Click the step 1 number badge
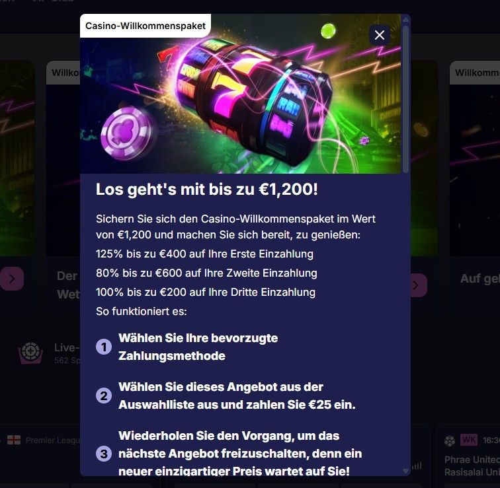500x488 pixels. pyautogui.click(x=104, y=347)
